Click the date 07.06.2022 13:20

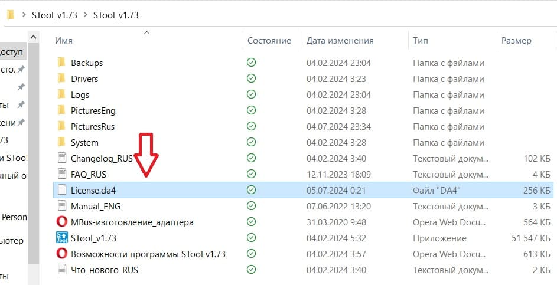(338, 206)
